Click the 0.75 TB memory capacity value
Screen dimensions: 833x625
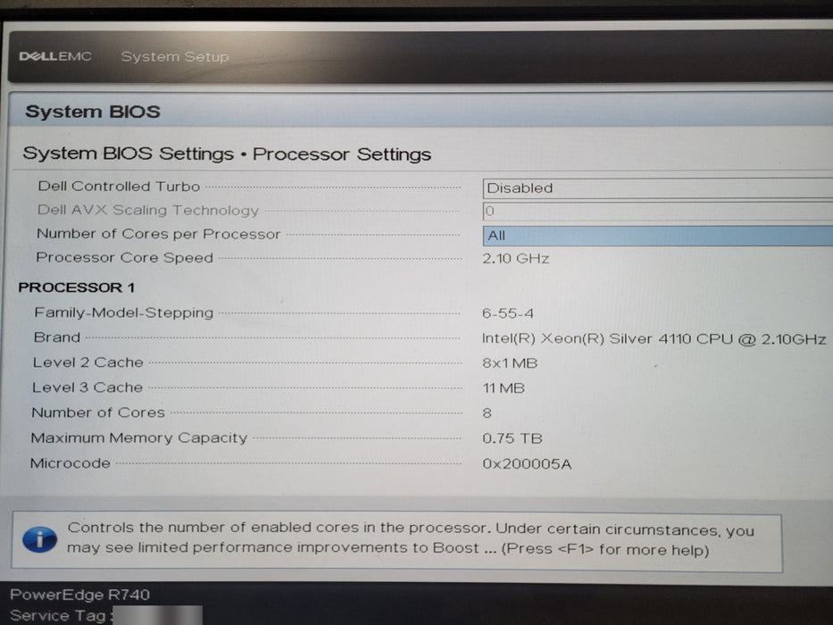(512, 439)
